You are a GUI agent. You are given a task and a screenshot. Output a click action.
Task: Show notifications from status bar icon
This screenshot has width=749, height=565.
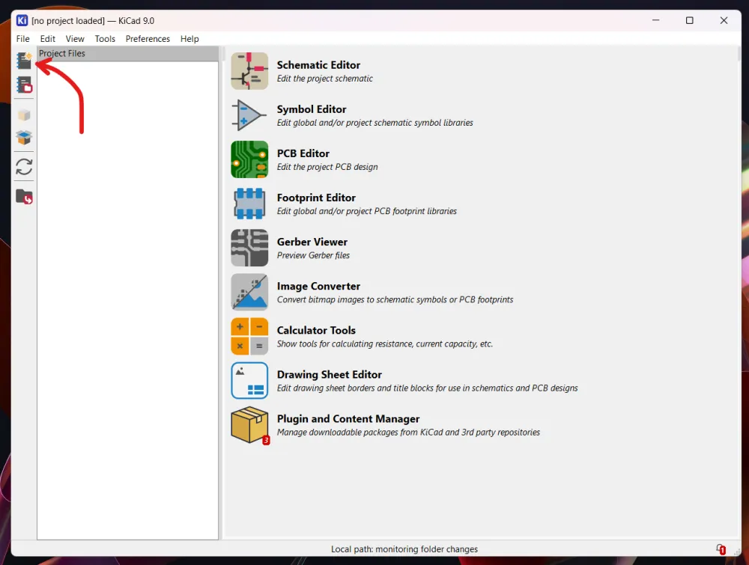tap(720, 549)
